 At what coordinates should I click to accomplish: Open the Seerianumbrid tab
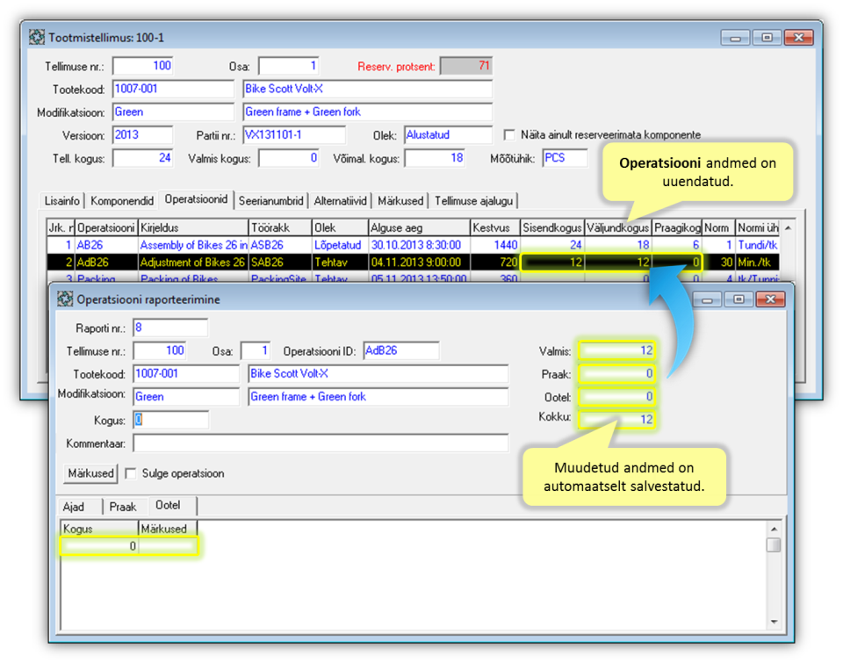(271, 201)
